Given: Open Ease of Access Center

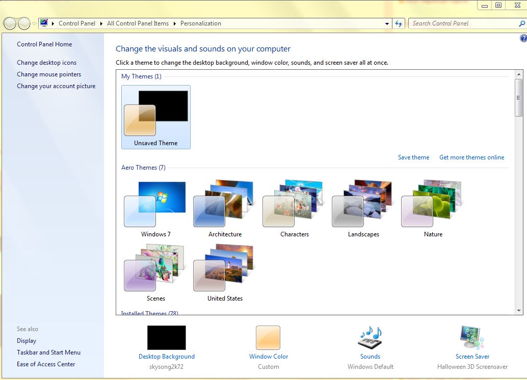Looking at the screenshot, I should 46,364.
